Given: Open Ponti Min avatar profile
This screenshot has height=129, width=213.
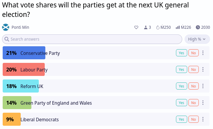Looking at the screenshot, I should [6, 27].
